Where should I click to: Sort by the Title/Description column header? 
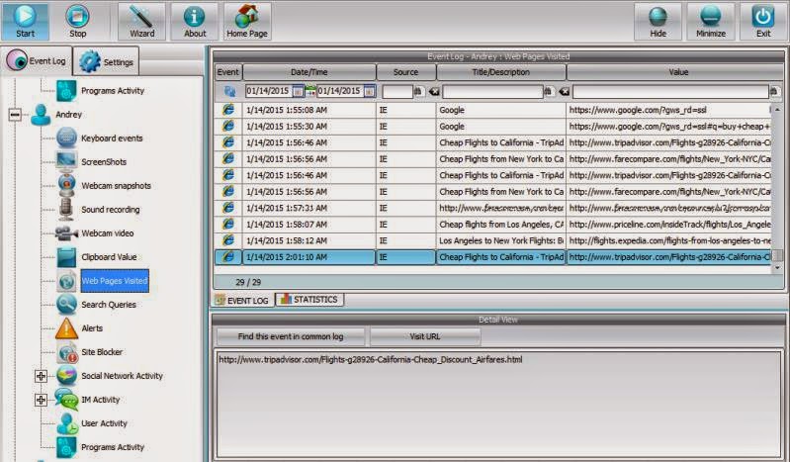point(501,72)
